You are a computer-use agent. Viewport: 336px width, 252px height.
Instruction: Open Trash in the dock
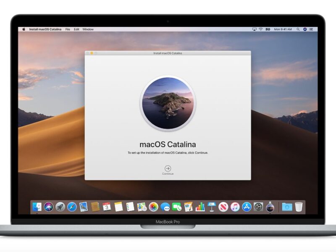pos(299,207)
